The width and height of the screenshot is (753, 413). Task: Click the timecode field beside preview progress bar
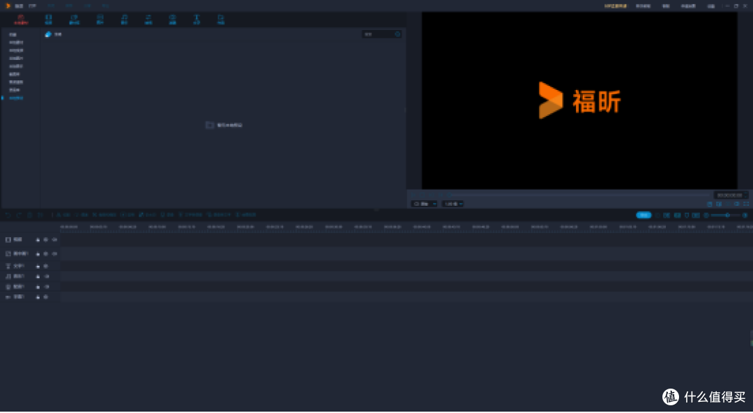[x=730, y=195]
